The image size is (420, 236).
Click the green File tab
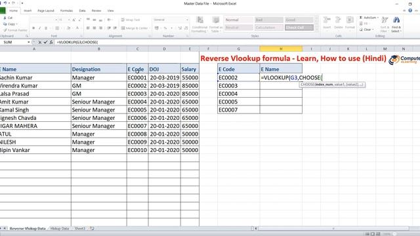(3, 10)
